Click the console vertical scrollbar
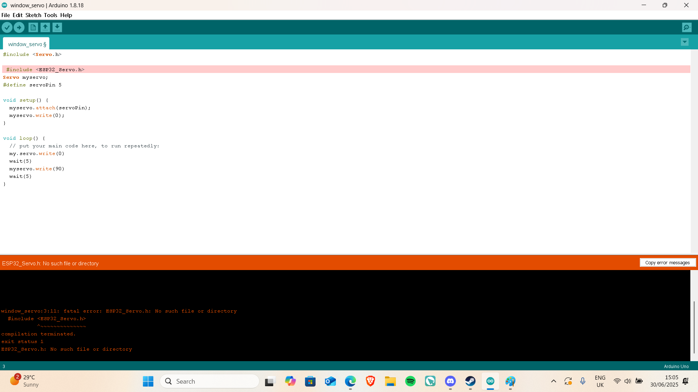 (x=694, y=327)
